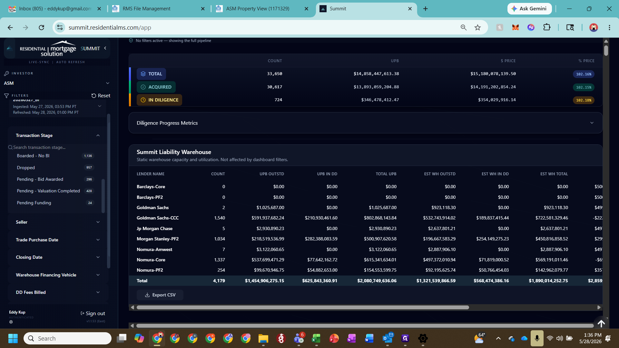The width and height of the screenshot is (619, 348).
Task: Click the microphone icon in system tray
Action: point(537,338)
